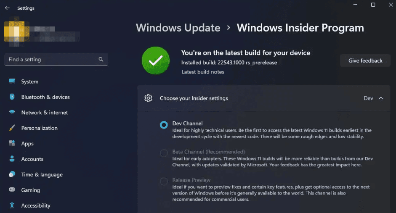Screen dimensions: 396x213
Task: Click the Gaming controller icon
Action: click(12, 189)
